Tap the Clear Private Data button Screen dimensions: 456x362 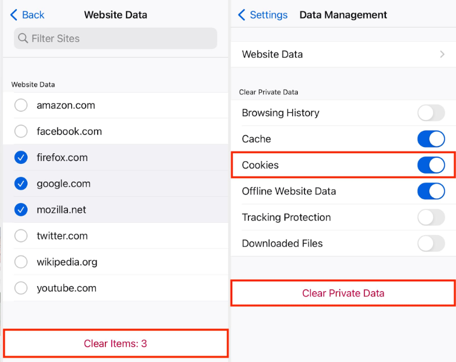343,293
